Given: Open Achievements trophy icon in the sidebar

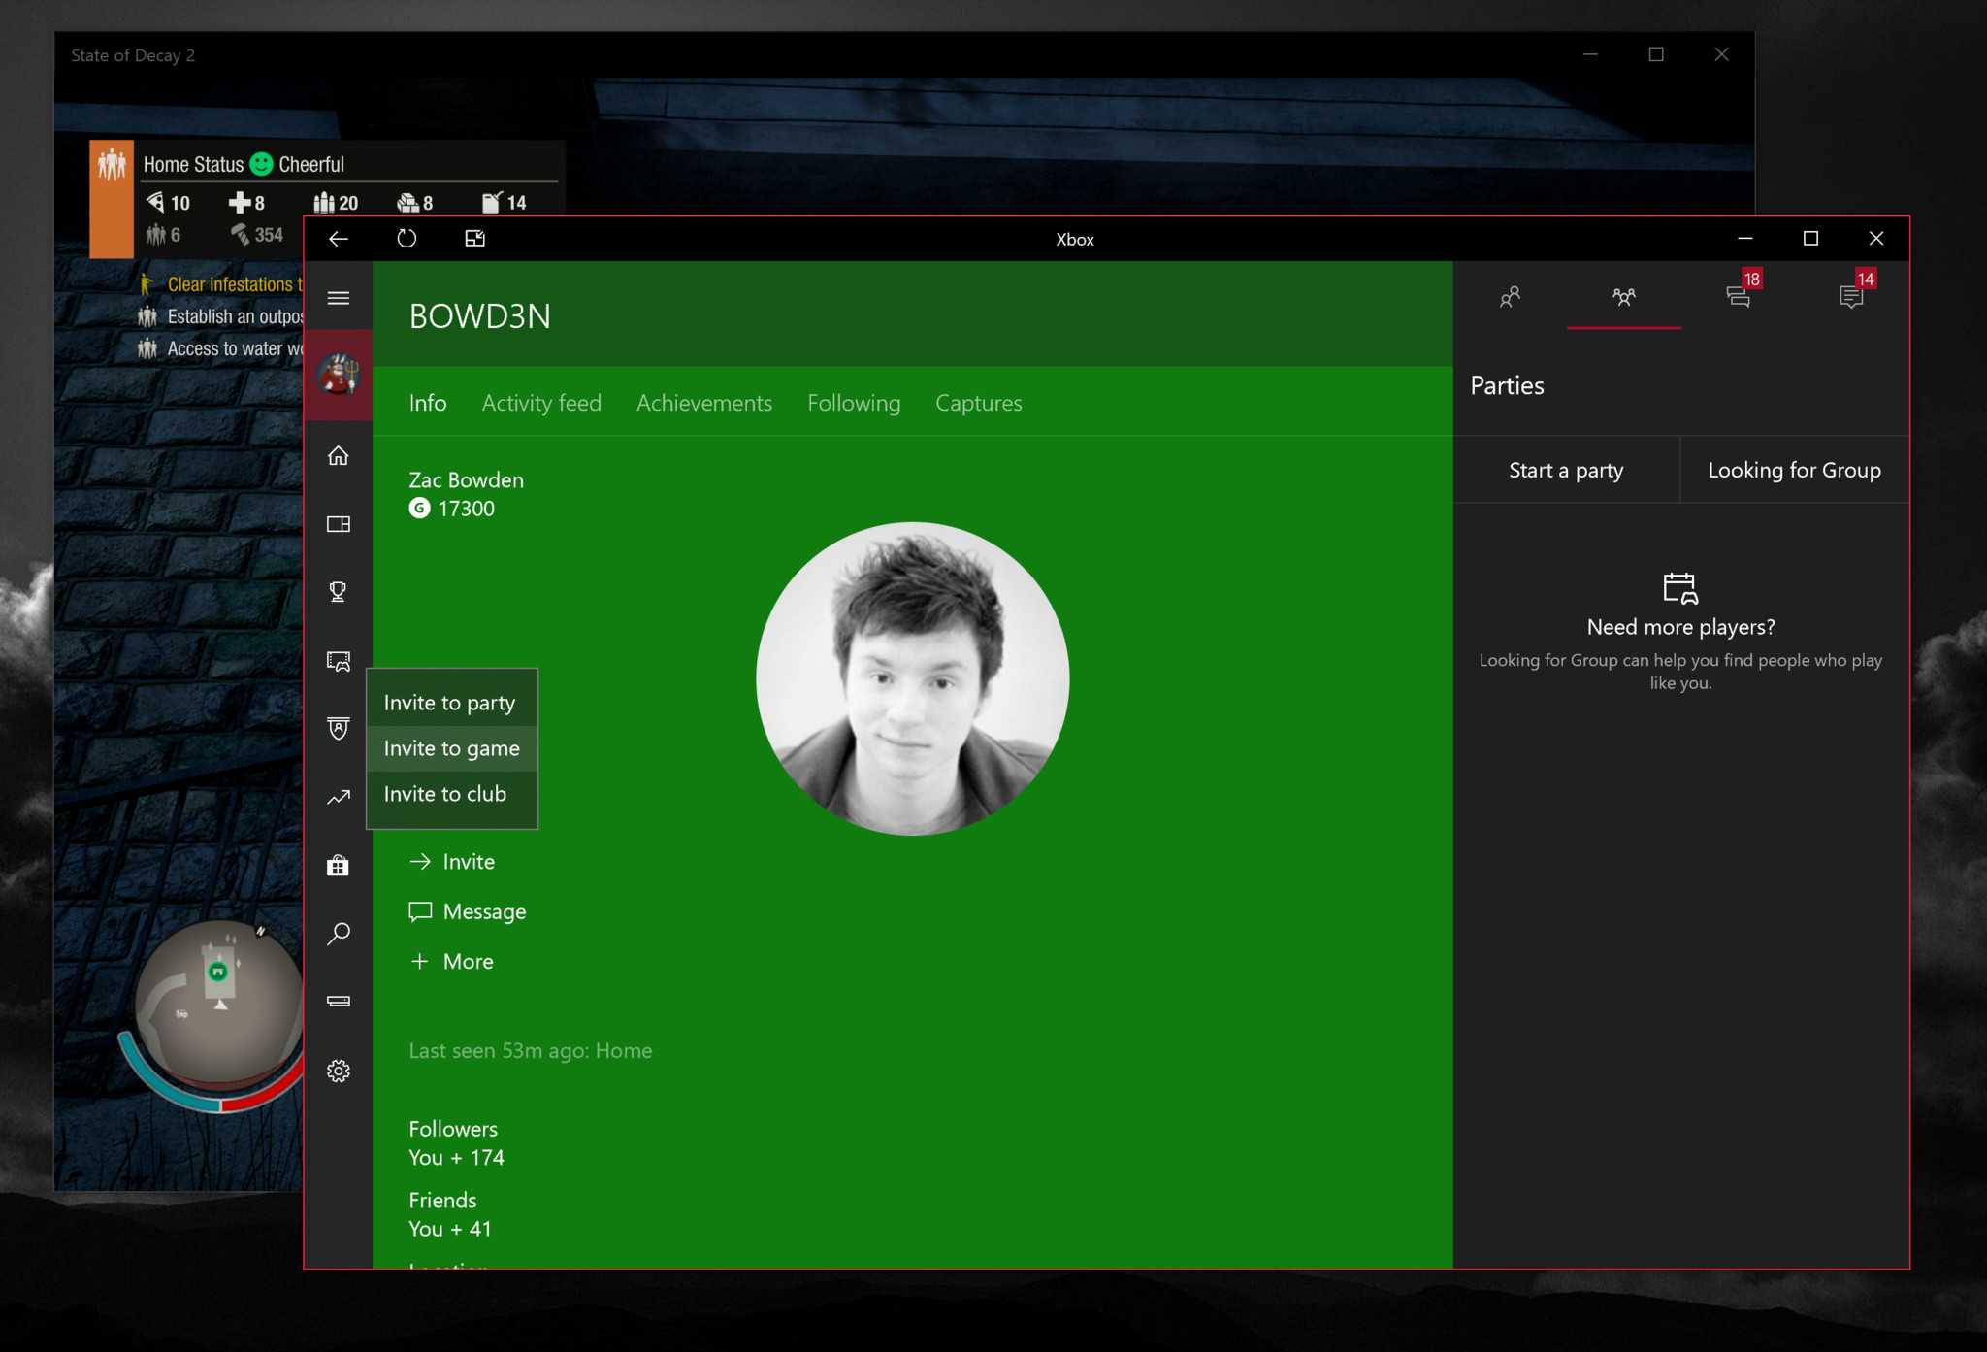Looking at the screenshot, I should point(338,592).
